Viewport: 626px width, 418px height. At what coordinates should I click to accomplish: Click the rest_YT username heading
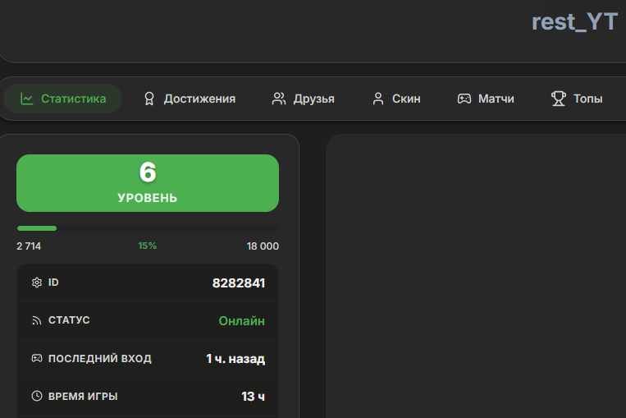(574, 21)
